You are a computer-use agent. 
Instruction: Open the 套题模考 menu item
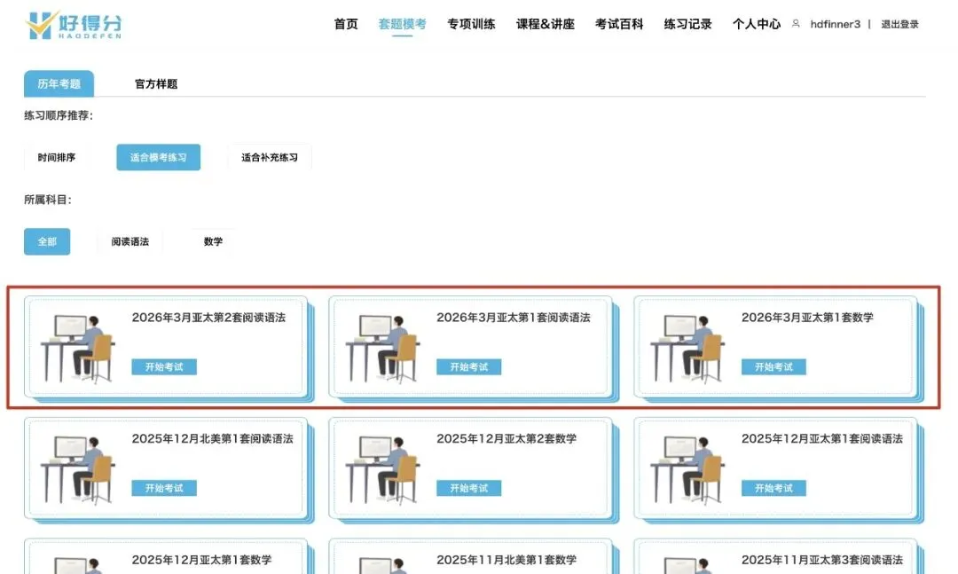click(404, 24)
